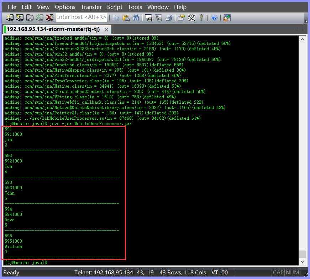Click the NUM indicator in status bar

pyautogui.click(x=293, y=273)
